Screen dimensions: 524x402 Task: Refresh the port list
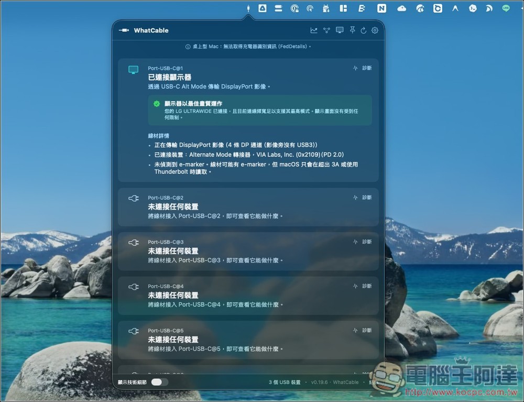tap(364, 30)
